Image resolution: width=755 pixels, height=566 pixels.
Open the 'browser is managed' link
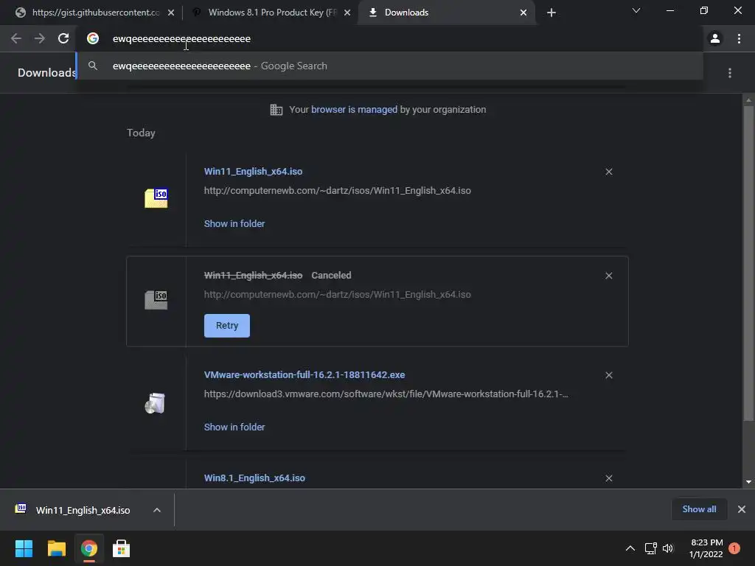(x=355, y=110)
